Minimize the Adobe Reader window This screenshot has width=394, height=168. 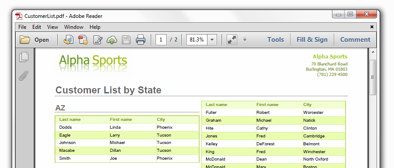coord(339,14)
